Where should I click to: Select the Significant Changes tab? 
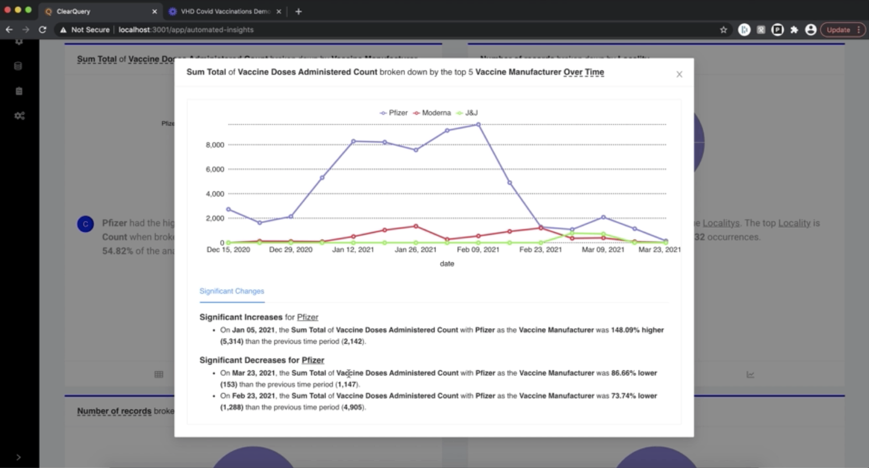tap(232, 291)
